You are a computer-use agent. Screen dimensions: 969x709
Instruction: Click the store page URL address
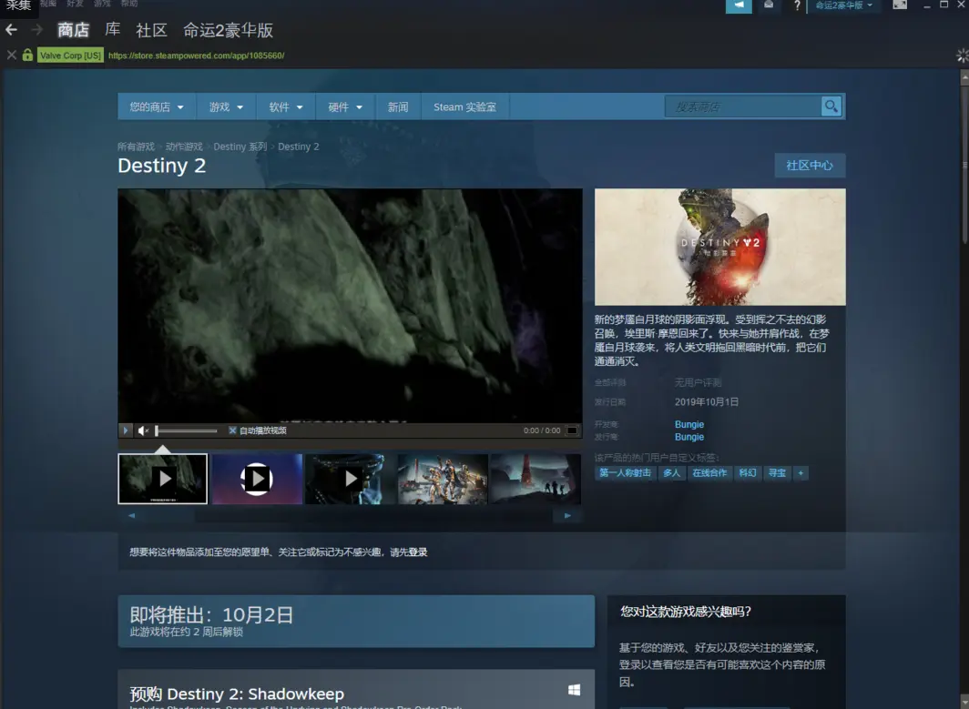(197, 56)
